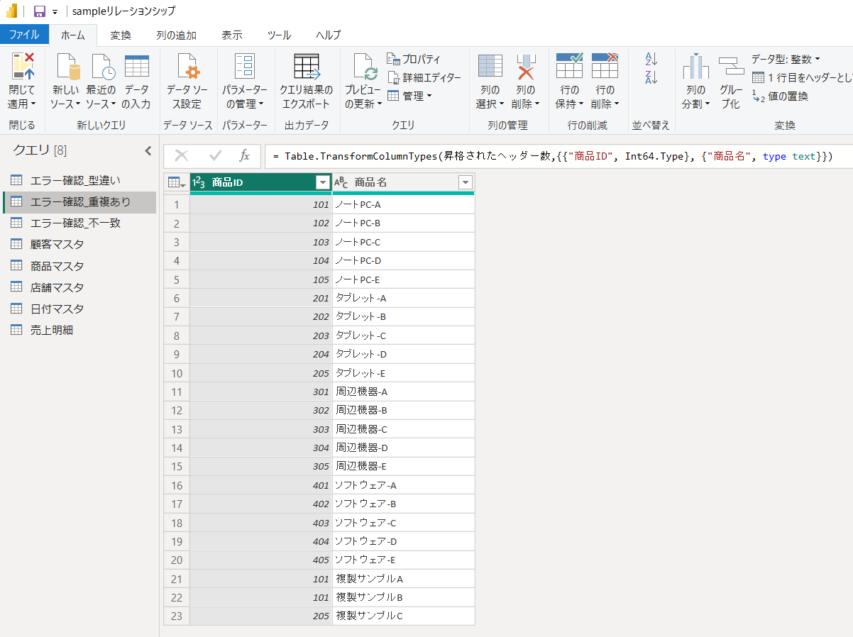The height and width of the screenshot is (637, 853).
Task: Select query 顧客マスタ
Action: 79,245
